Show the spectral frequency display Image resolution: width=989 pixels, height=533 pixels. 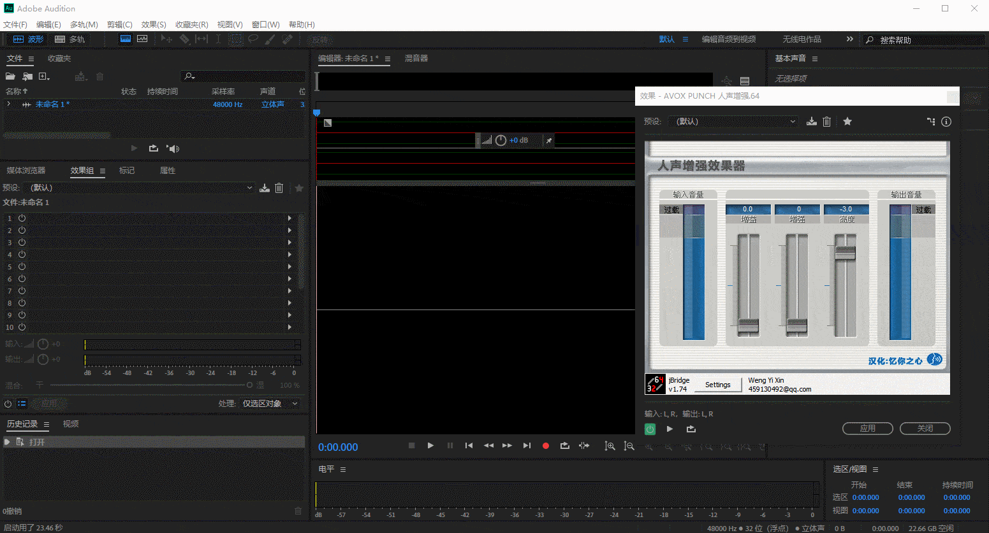tap(126, 39)
